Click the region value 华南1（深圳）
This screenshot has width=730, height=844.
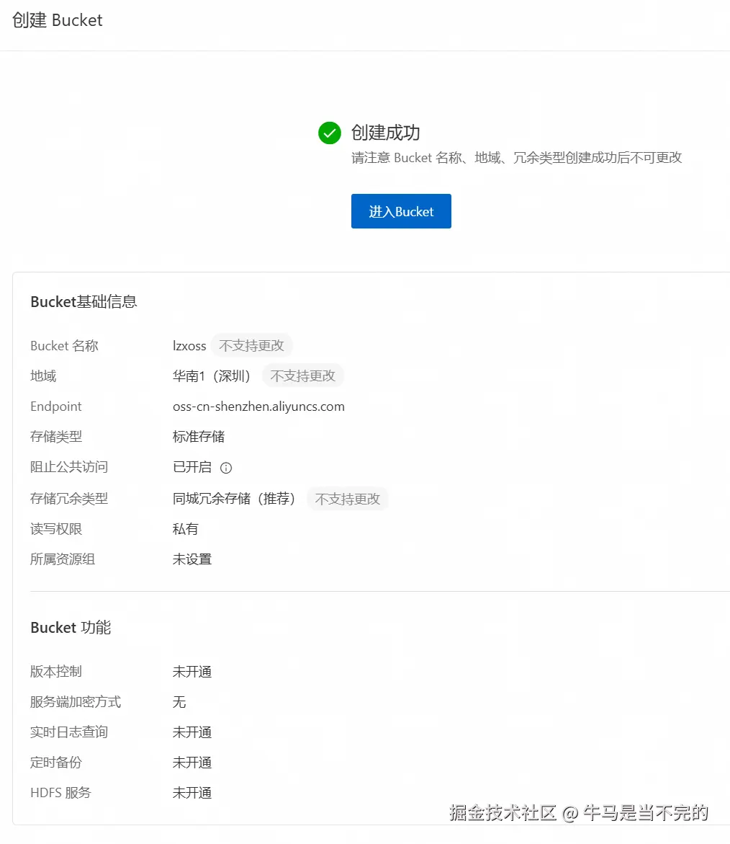212,376
